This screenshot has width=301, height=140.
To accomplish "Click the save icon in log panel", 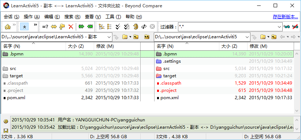I will click(6, 131).
